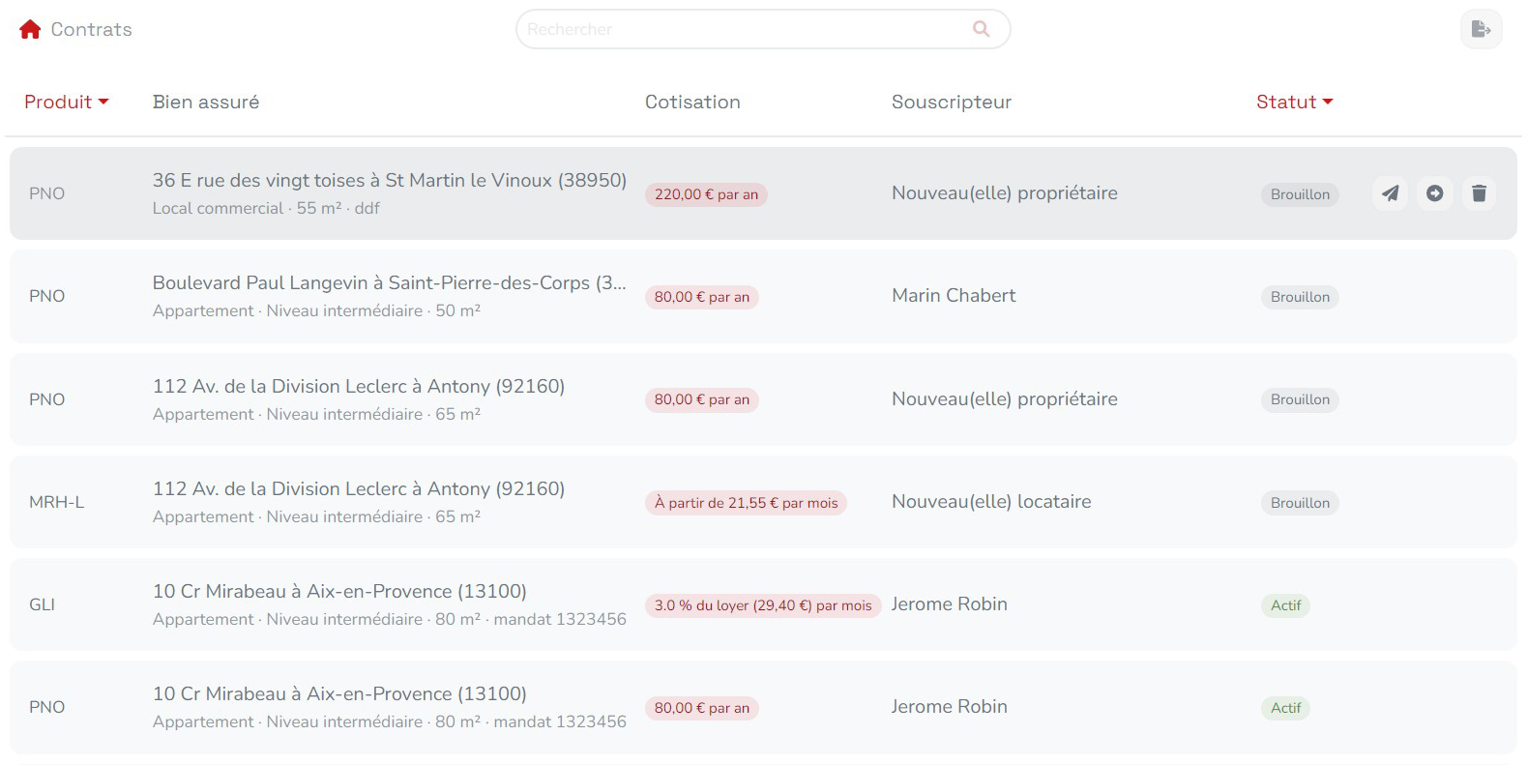
Task: Click Brouillon badge for Marin Chabert
Action: pyautogui.click(x=1300, y=297)
